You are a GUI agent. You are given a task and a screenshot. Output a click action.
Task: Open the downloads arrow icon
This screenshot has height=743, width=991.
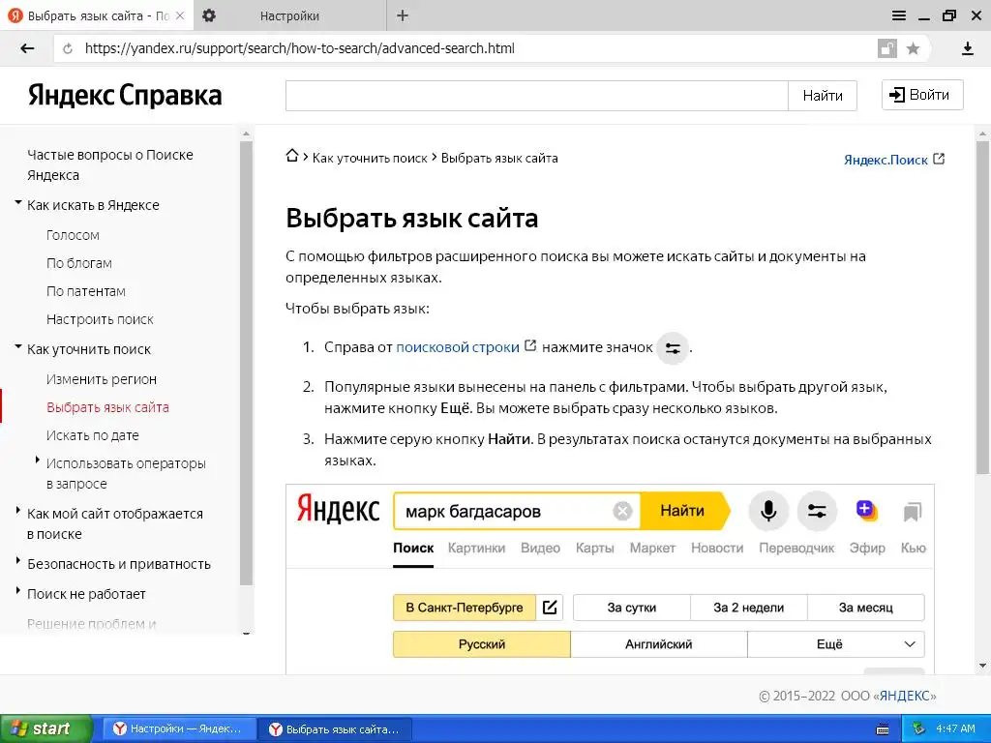point(967,48)
